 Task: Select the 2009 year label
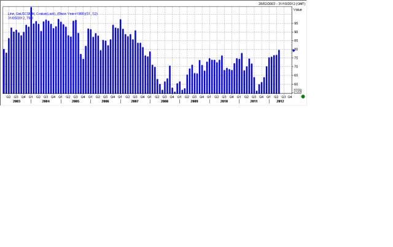coord(194,101)
